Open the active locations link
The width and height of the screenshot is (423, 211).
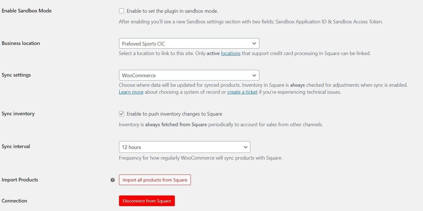230,53
